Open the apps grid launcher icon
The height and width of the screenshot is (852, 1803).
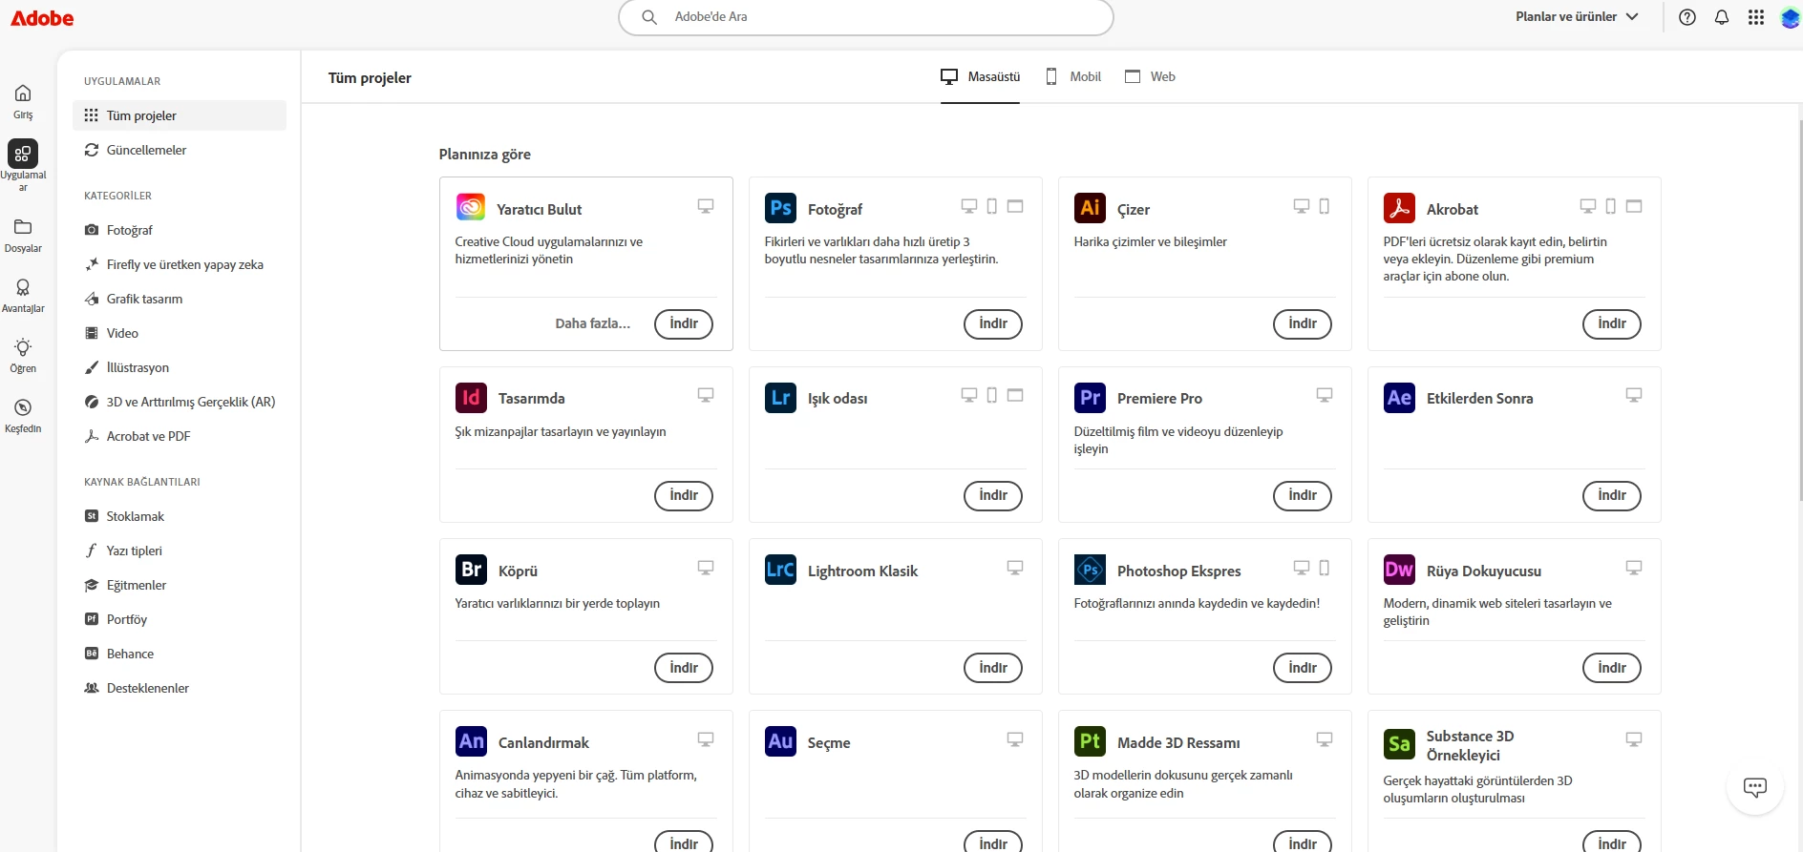click(x=1756, y=17)
